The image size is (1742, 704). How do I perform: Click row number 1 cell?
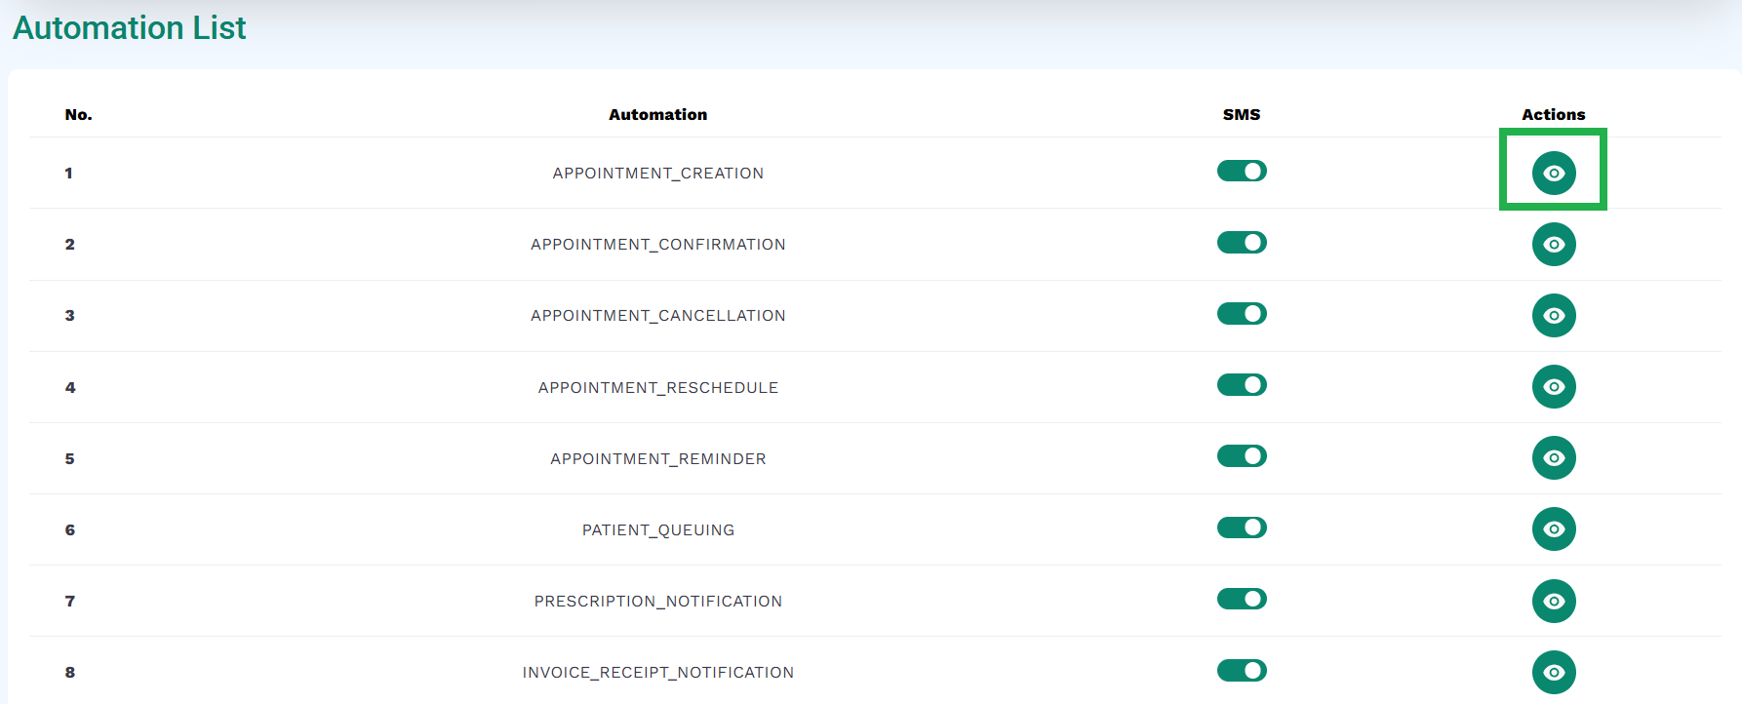tap(69, 173)
